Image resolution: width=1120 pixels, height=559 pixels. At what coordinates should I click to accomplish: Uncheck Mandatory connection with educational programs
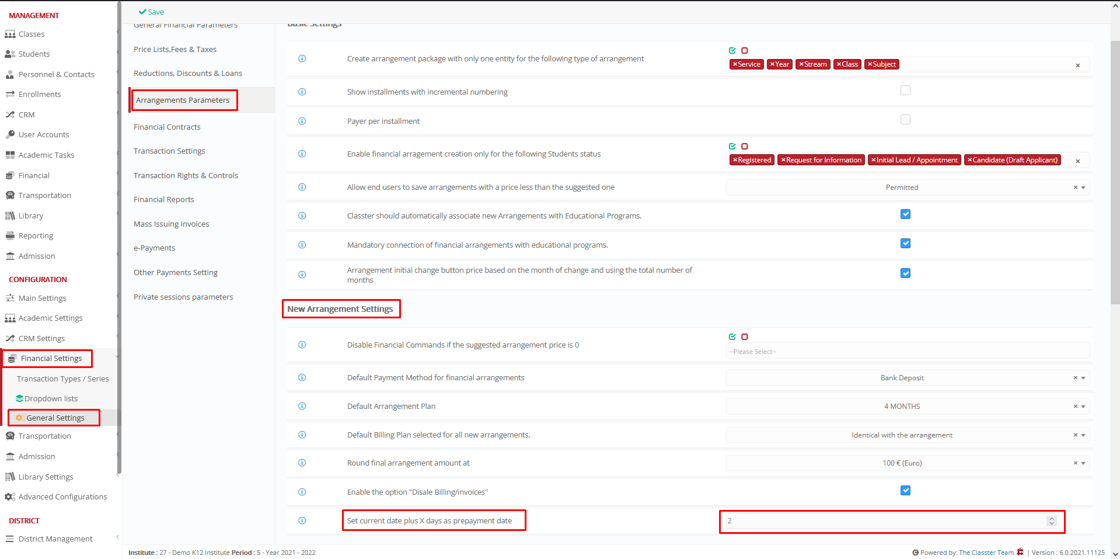(905, 244)
